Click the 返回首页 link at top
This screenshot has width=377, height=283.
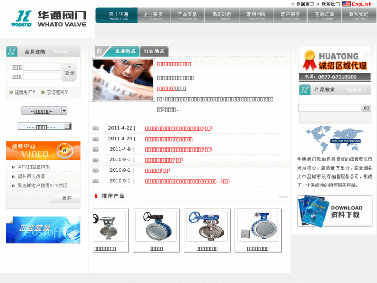(305, 4)
